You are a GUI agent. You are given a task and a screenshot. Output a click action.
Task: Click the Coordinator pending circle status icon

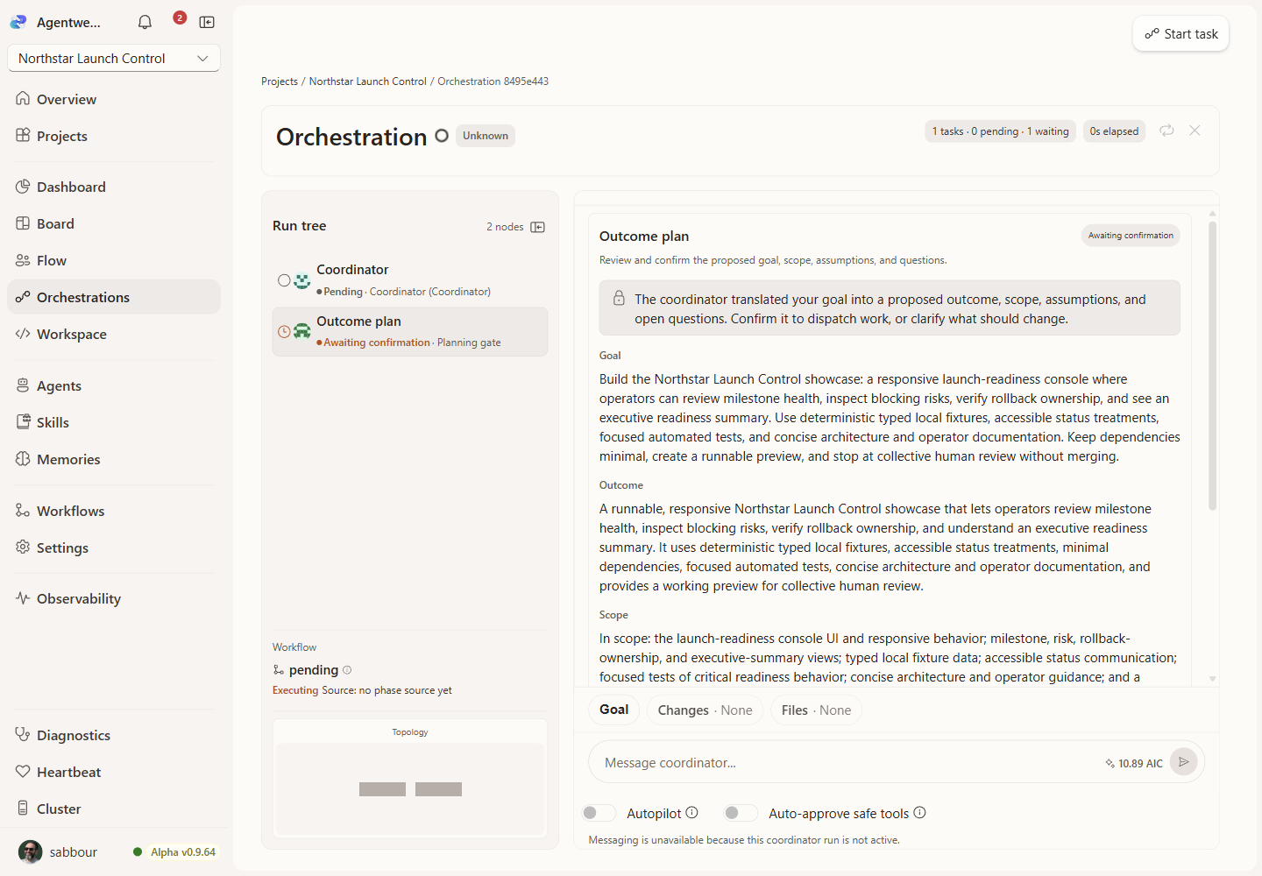pos(284,280)
